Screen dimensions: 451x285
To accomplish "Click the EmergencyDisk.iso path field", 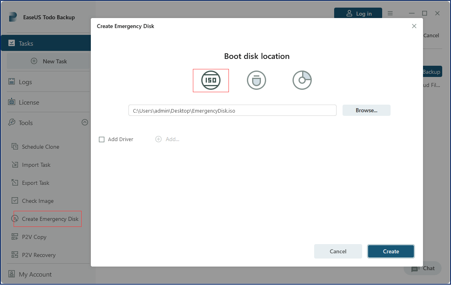I will point(233,110).
